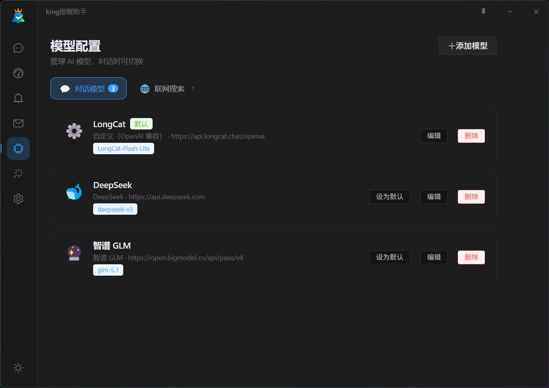Image resolution: width=549 pixels, height=388 pixels.
Task: Open the settings gear sidebar icon
Action: (18, 199)
